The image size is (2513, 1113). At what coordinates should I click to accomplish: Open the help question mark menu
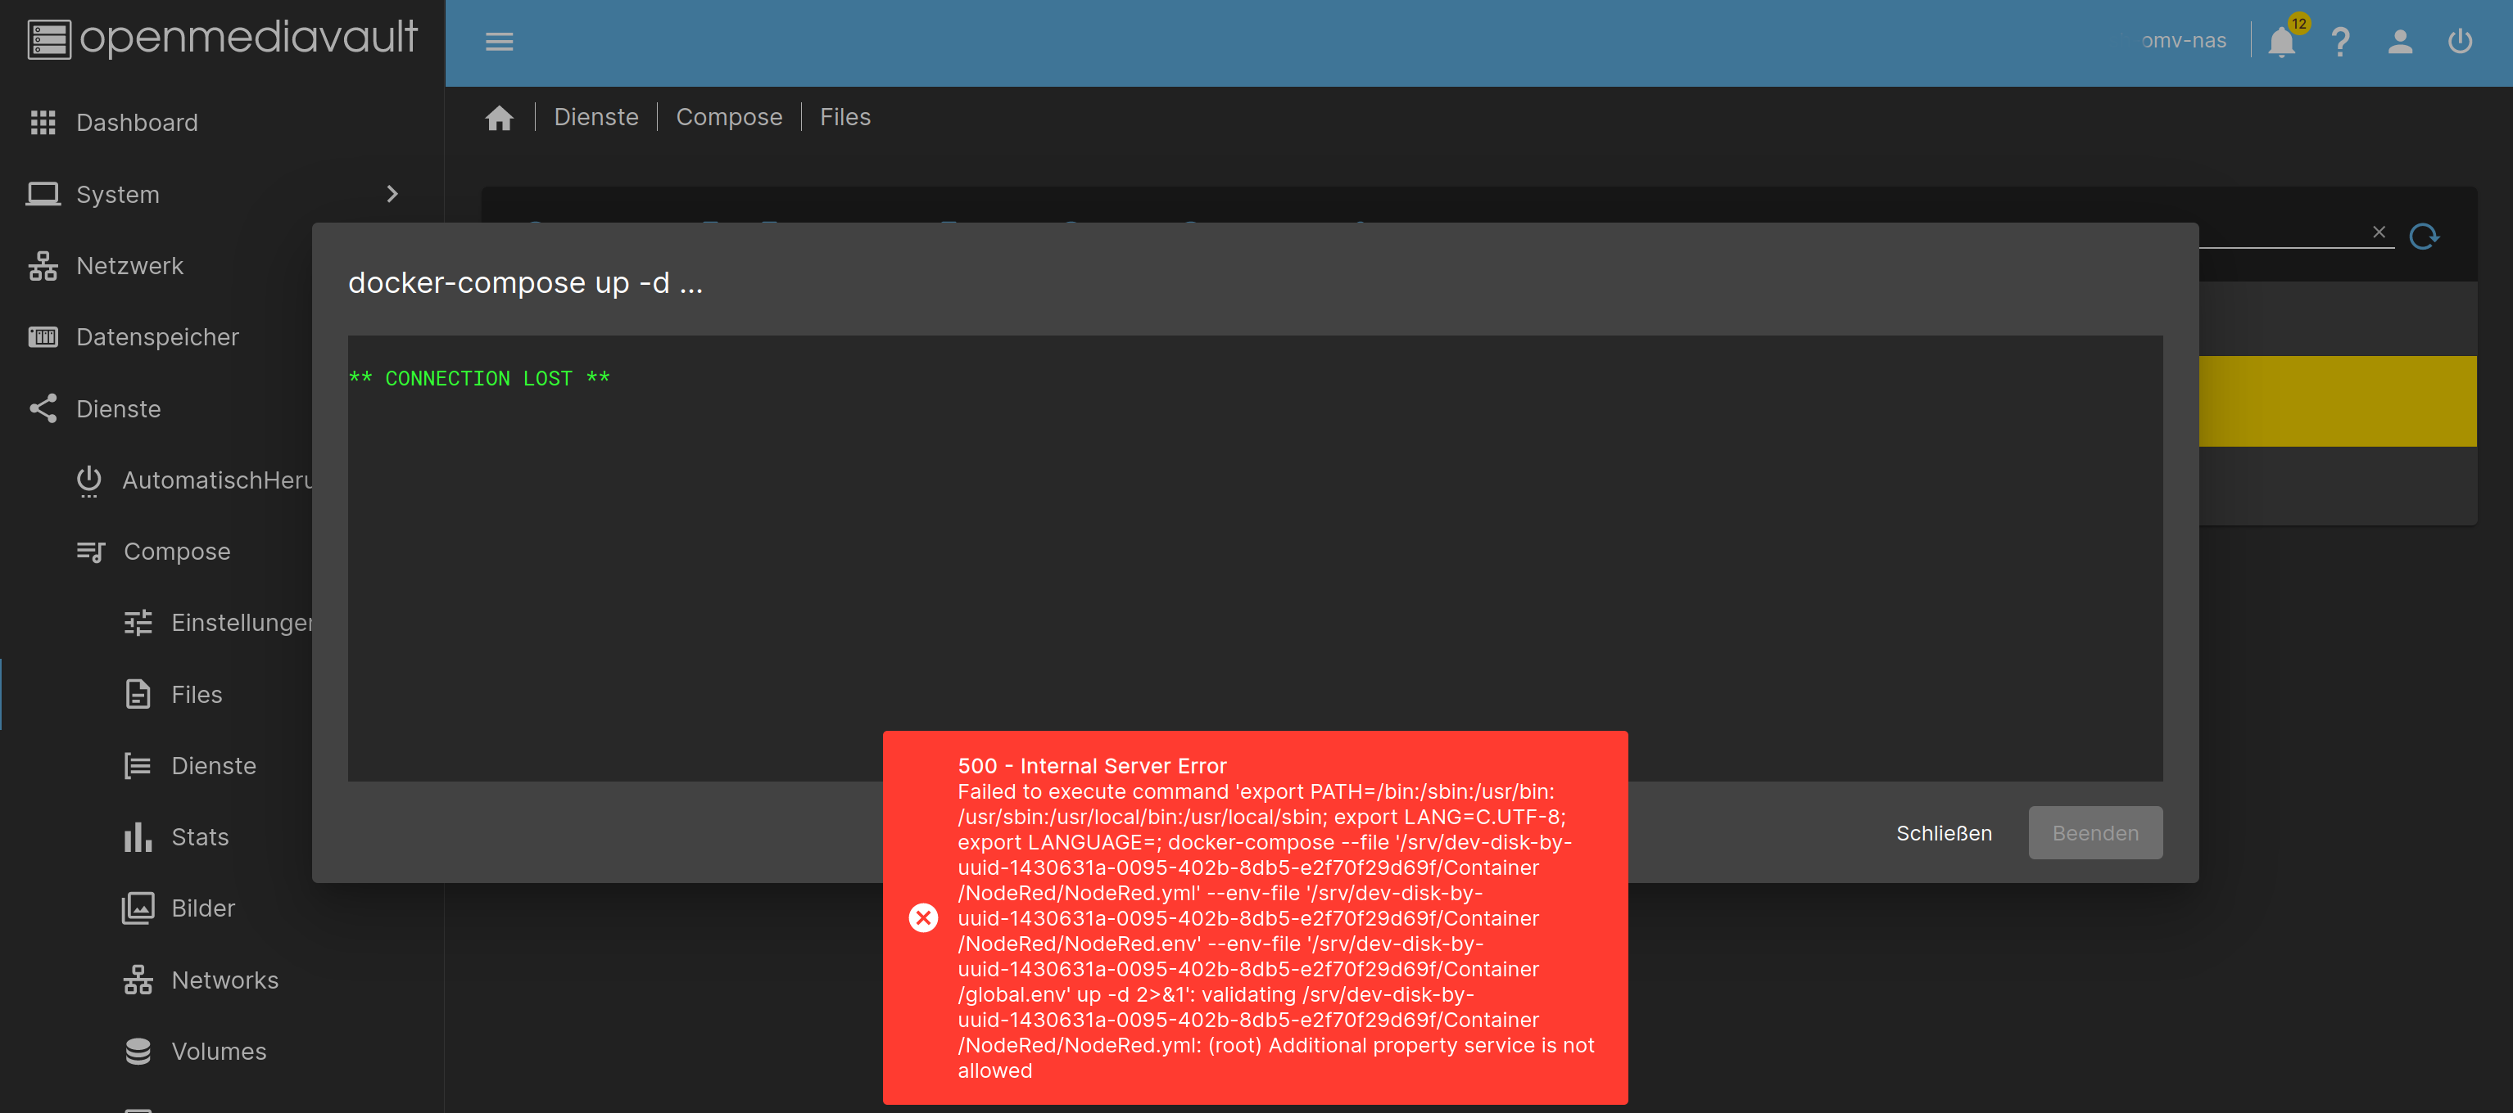click(2339, 42)
